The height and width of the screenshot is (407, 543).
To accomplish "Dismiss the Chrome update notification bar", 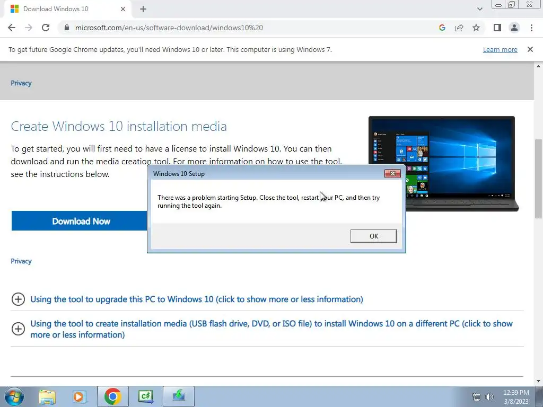I will click(530, 49).
